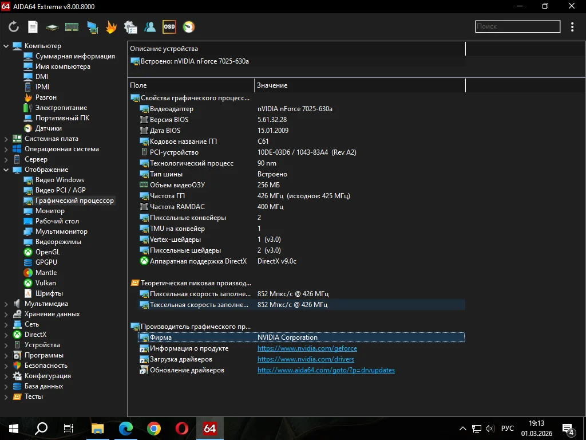Click the CPU chip toolbar icon
The image size is (586, 440).
(x=53, y=27)
